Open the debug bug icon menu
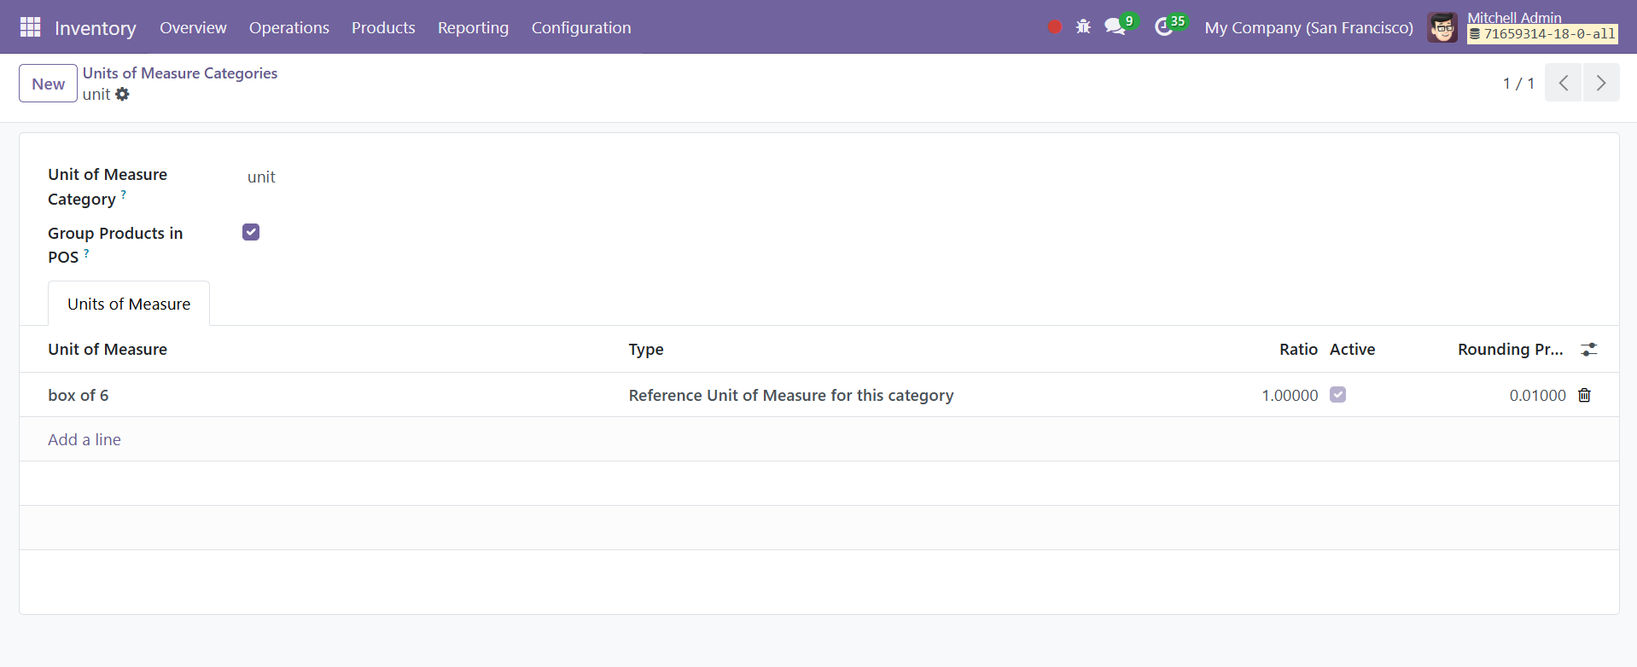The height and width of the screenshot is (667, 1637). click(x=1083, y=27)
